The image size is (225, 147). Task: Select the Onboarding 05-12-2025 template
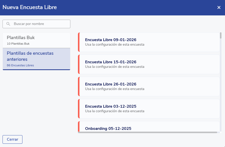tap(149, 127)
